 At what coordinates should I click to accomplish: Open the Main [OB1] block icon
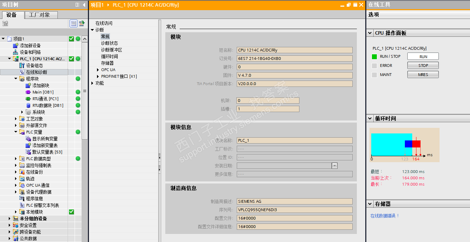[x=28, y=92]
